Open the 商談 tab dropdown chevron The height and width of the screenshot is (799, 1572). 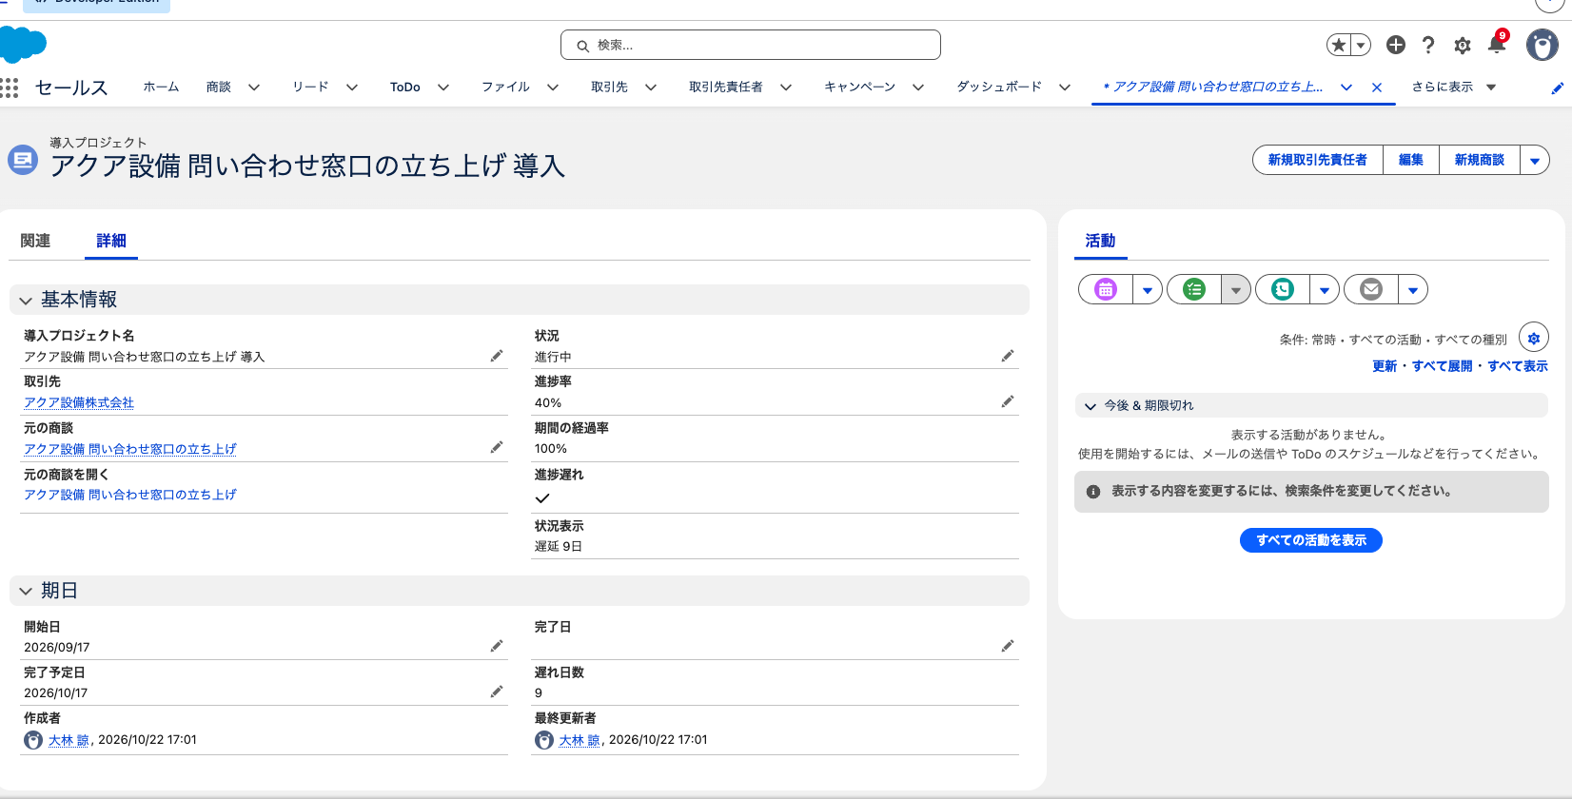[x=254, y=88]
